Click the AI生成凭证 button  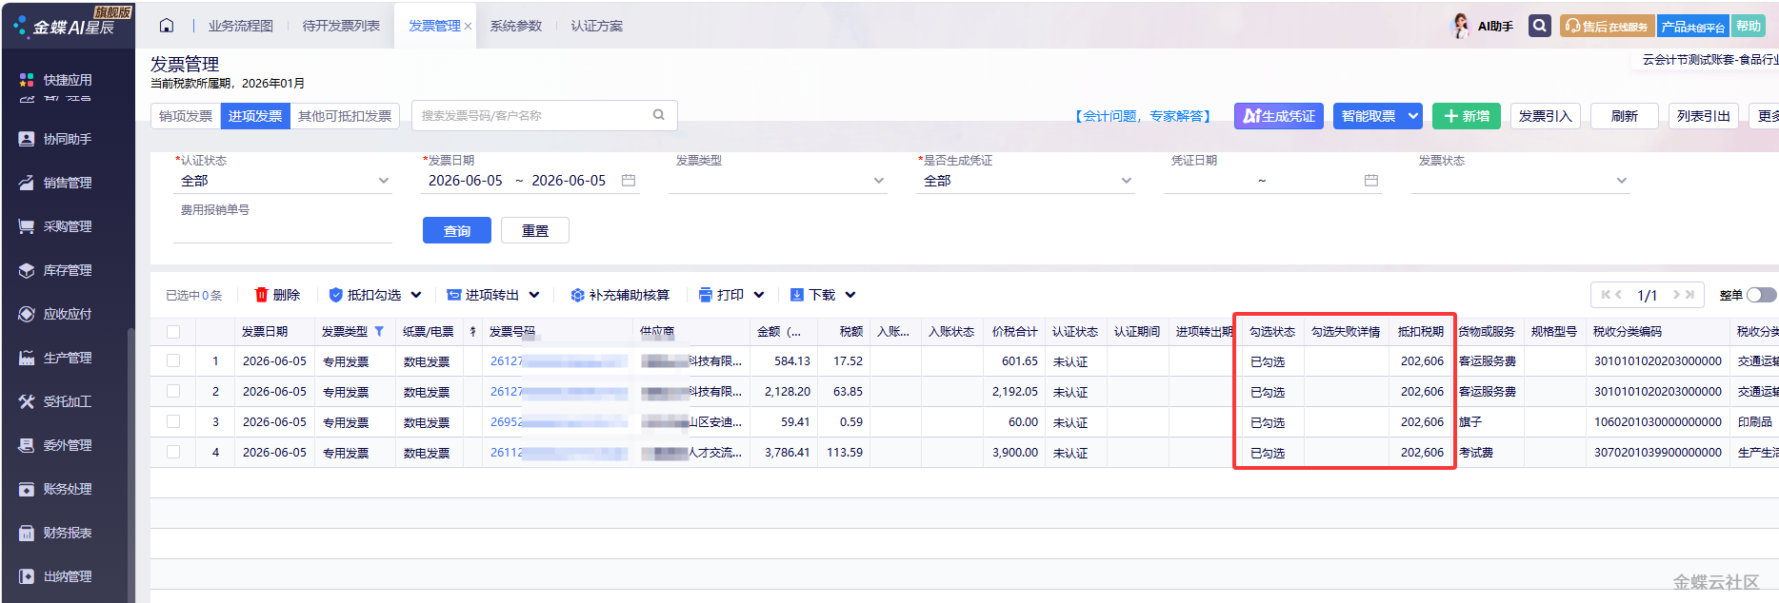(x=1279, y=116)
